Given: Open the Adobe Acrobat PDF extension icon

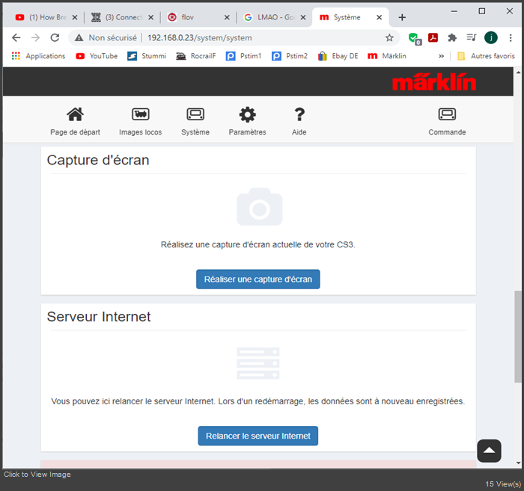Looking at the screenshot, I should (433, 37).
